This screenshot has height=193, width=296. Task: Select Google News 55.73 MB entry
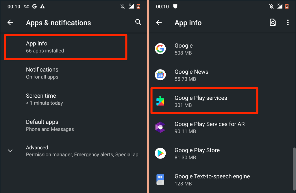pyautogui.click(x=191, y=75)
